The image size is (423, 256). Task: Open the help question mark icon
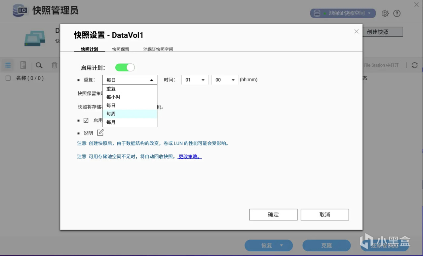point(397,13)
